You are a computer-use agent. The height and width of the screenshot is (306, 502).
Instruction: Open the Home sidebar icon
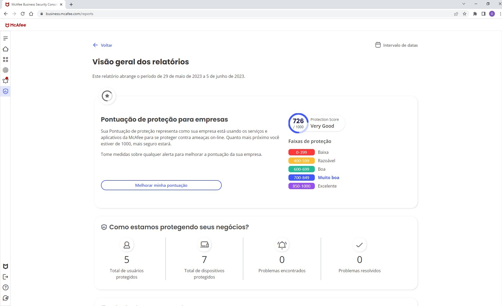click(5, 49)
